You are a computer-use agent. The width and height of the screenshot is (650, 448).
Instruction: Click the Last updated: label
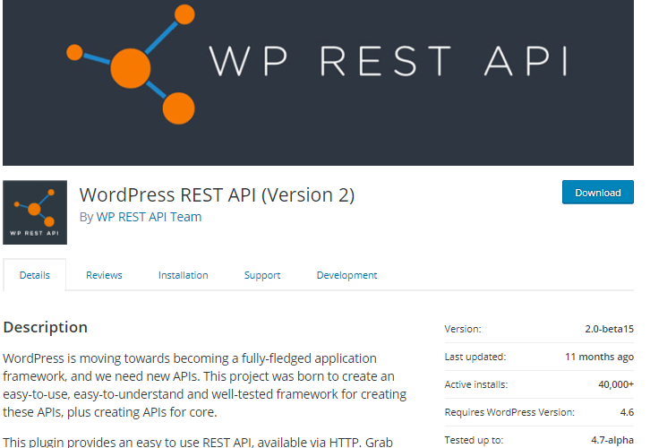(x=475, y=357)
